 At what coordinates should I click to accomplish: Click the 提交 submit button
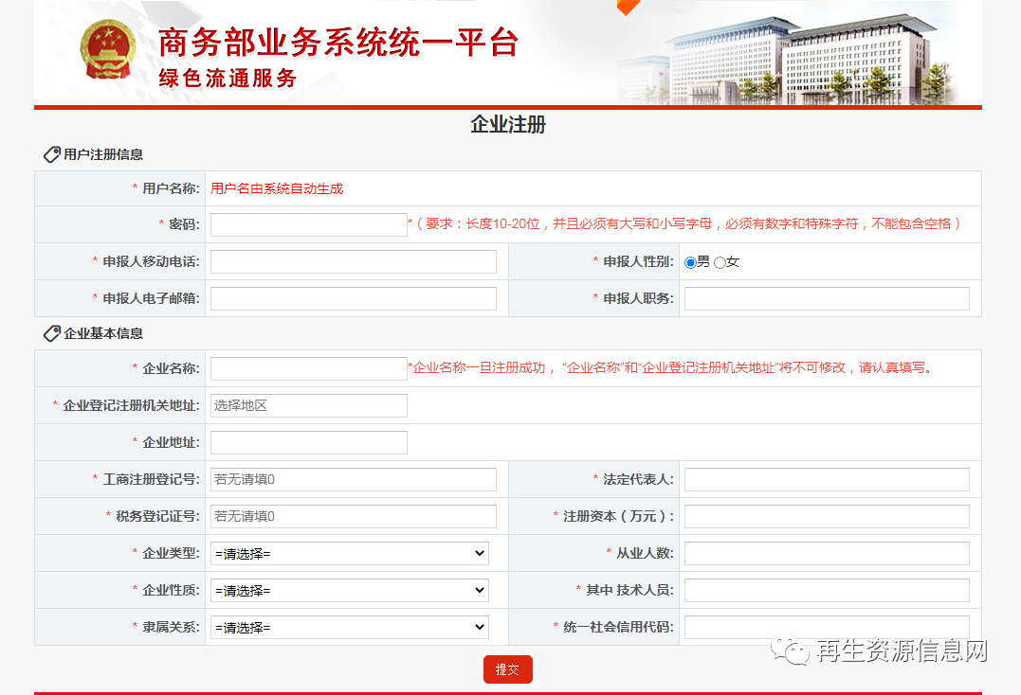click(507, 668)
